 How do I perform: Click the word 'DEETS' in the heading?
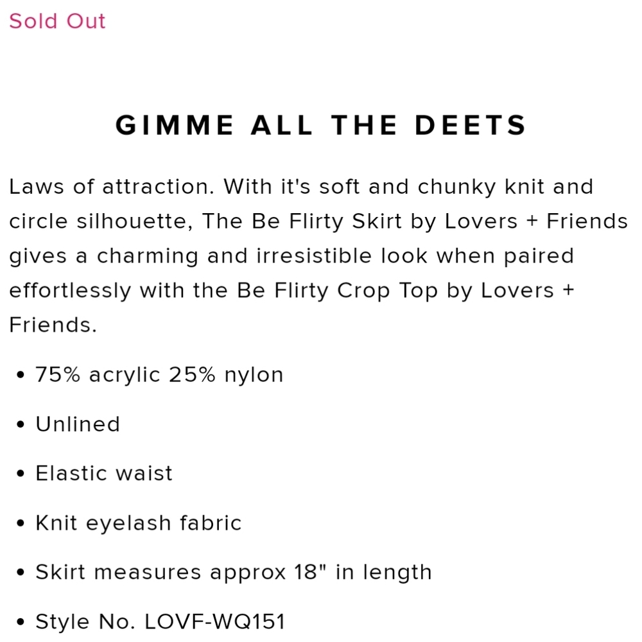471,125
